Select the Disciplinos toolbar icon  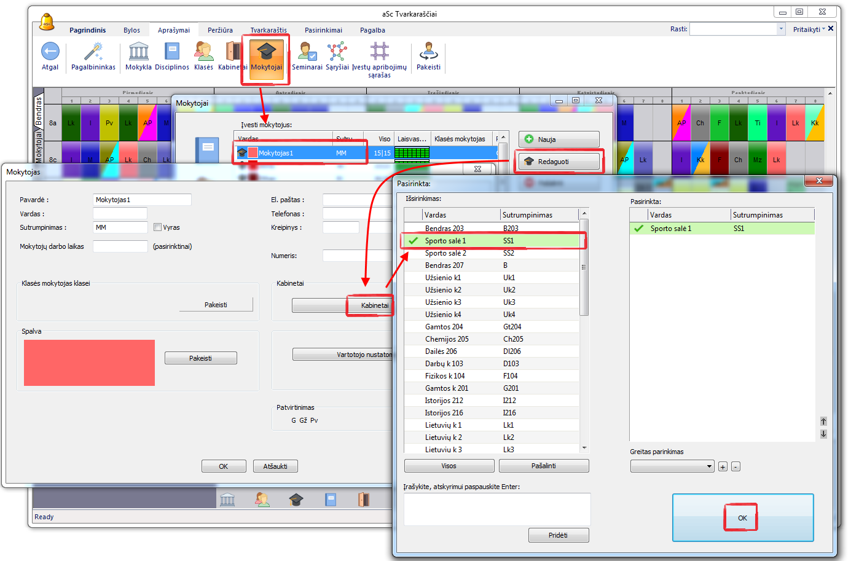tap(172, 52)
